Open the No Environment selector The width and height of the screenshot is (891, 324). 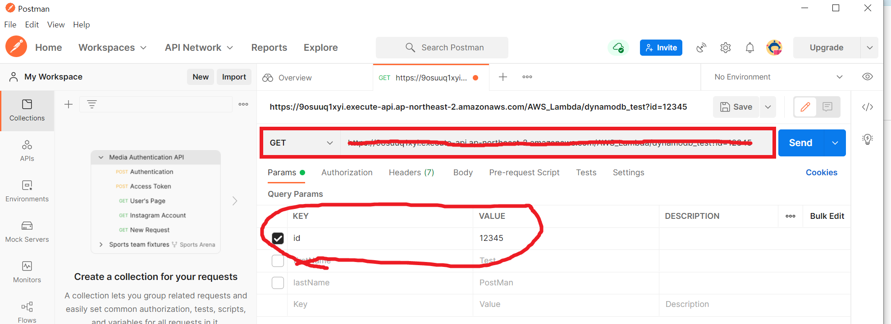click(x=778, y=77)
